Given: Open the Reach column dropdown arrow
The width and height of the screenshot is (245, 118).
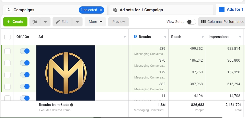Looking at the screenshot, I should pyautogui.click(x=203, y=37).
